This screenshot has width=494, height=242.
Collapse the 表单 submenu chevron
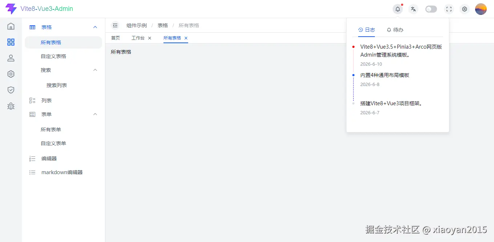pyautogui.click(x=95, y=114)
